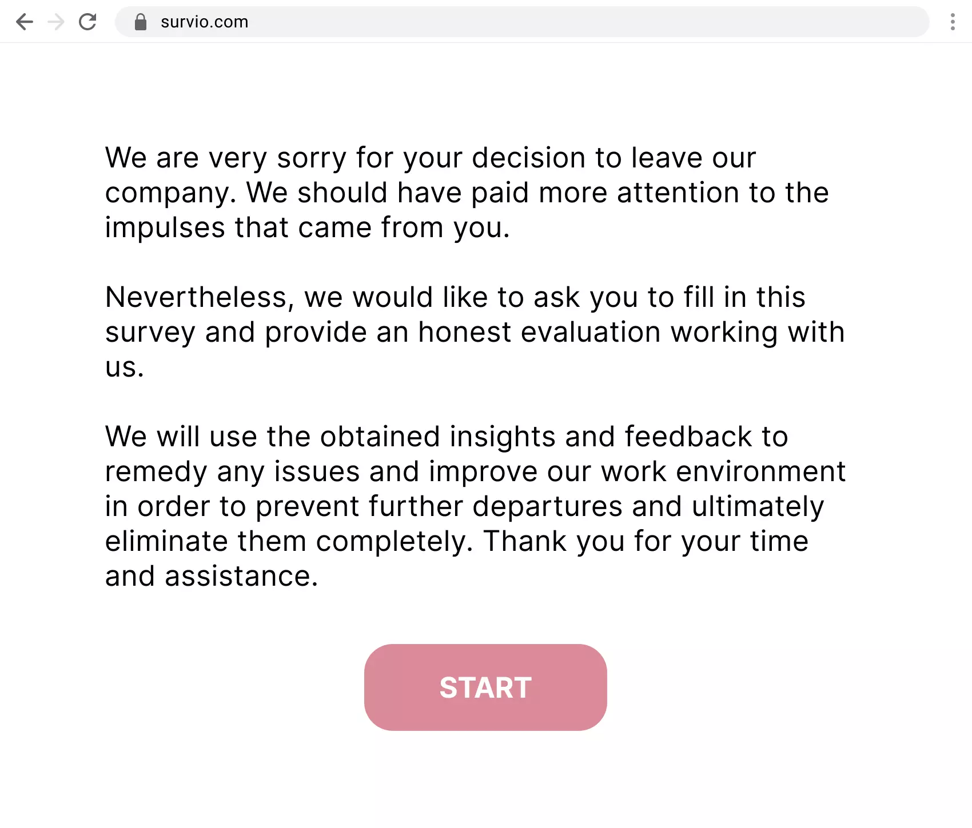Screen dimensions: 972x828
Task: Return to the previous page with back button
Action: 24,22
